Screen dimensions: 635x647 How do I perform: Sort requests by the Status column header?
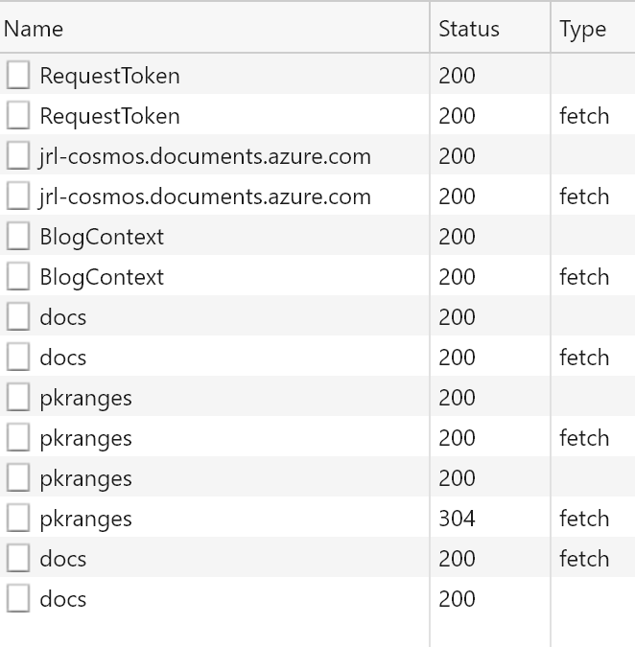point(469,29)
